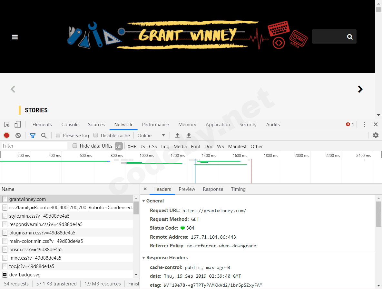The image size is (382, 289).
Task: Enable the Disable cache checkbox
Action: click(96, 135)
